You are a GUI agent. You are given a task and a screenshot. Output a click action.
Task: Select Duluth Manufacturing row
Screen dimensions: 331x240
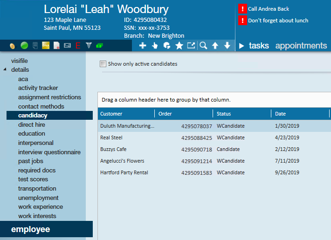click(x=214, y=126)
